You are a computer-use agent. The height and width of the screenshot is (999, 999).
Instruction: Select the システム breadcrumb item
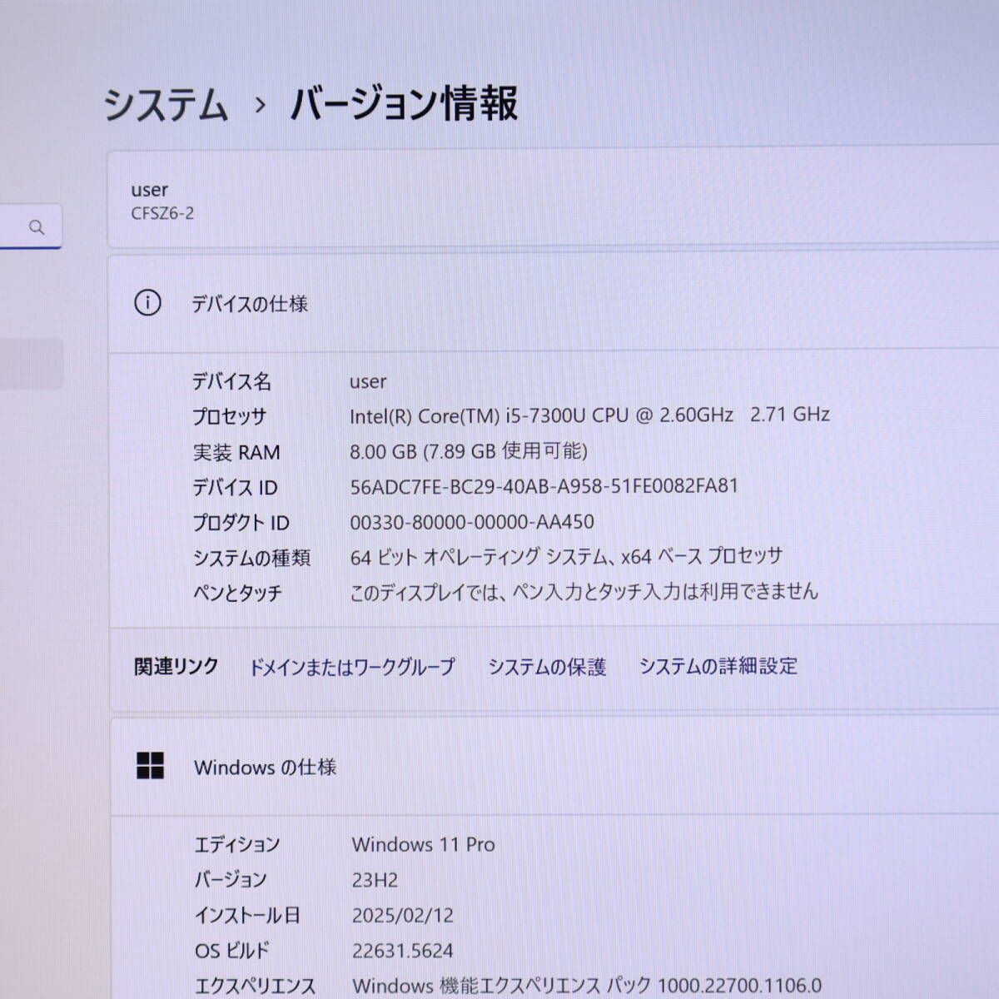pyautogui.click(x=166, y=103)
